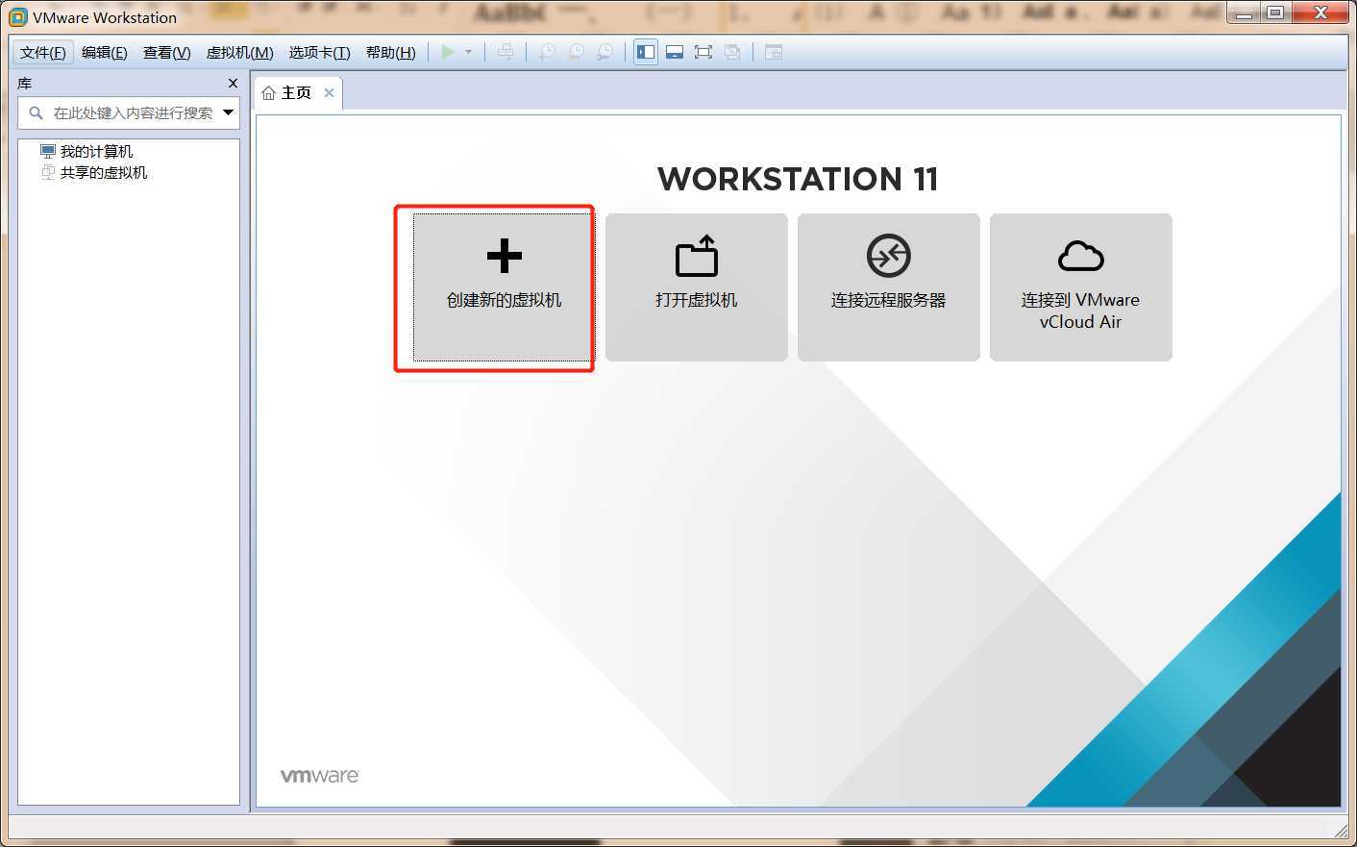The height and width of the screenshot is (847, 1357).
Task: Click the VMware Workstation title bar icon
Action: 18,16
